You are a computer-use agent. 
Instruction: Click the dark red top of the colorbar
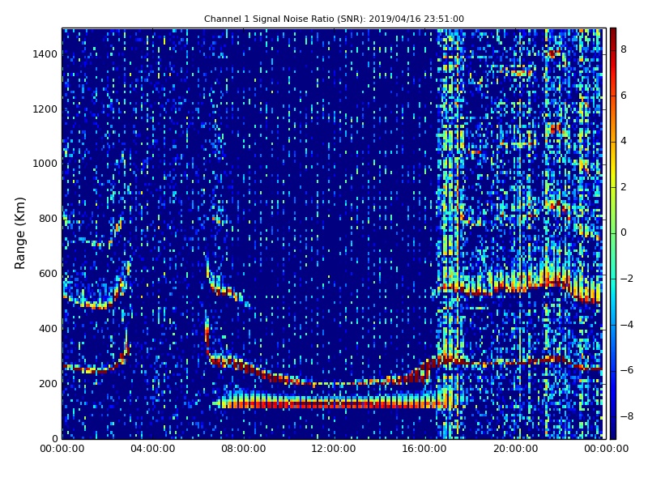(613, 33)
